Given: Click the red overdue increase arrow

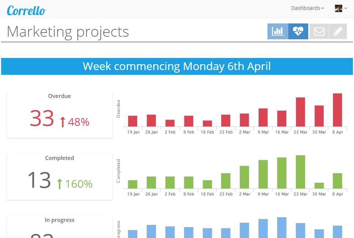Looking at the screenshot, I should click(x=62, y=122).
